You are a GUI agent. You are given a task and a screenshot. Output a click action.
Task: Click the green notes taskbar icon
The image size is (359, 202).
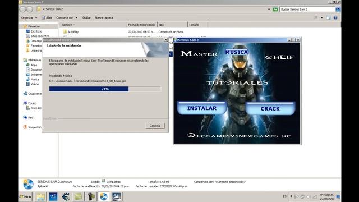pos(79,197)
